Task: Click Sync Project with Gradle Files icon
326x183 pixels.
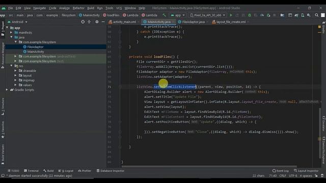Action: coord(296,15)
